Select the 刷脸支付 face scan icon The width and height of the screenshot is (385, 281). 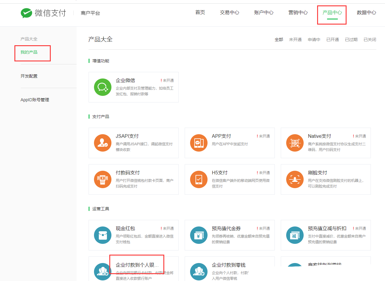coord(295,179)
